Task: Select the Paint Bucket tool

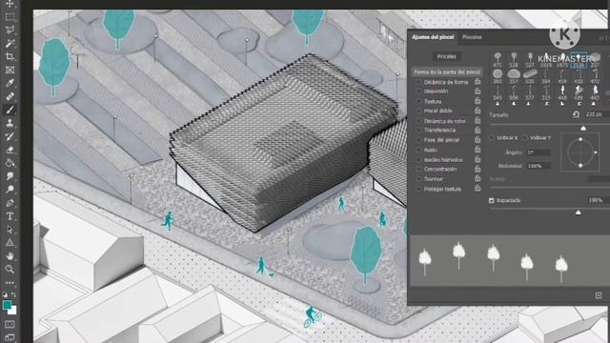Action: tap(10, 163)
